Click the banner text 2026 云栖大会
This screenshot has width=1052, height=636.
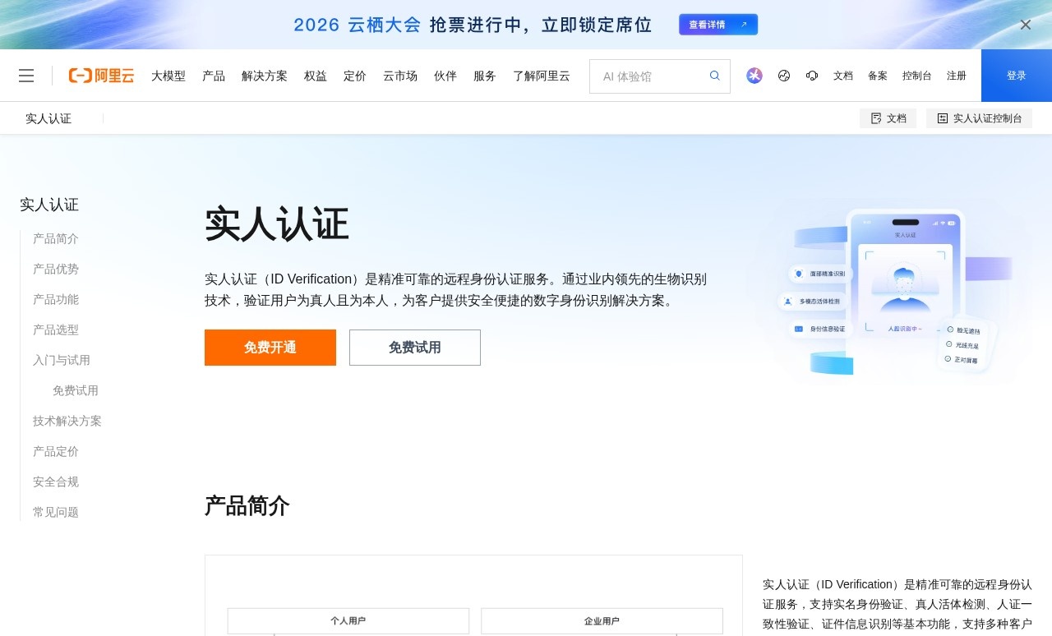357,25
